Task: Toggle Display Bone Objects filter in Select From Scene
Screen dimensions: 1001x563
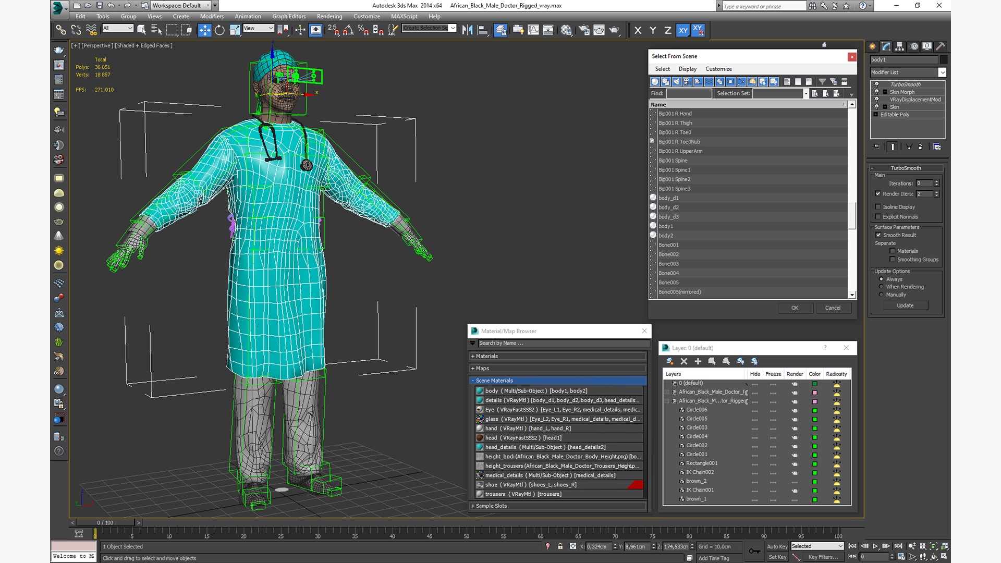Action: click(741, 82)
